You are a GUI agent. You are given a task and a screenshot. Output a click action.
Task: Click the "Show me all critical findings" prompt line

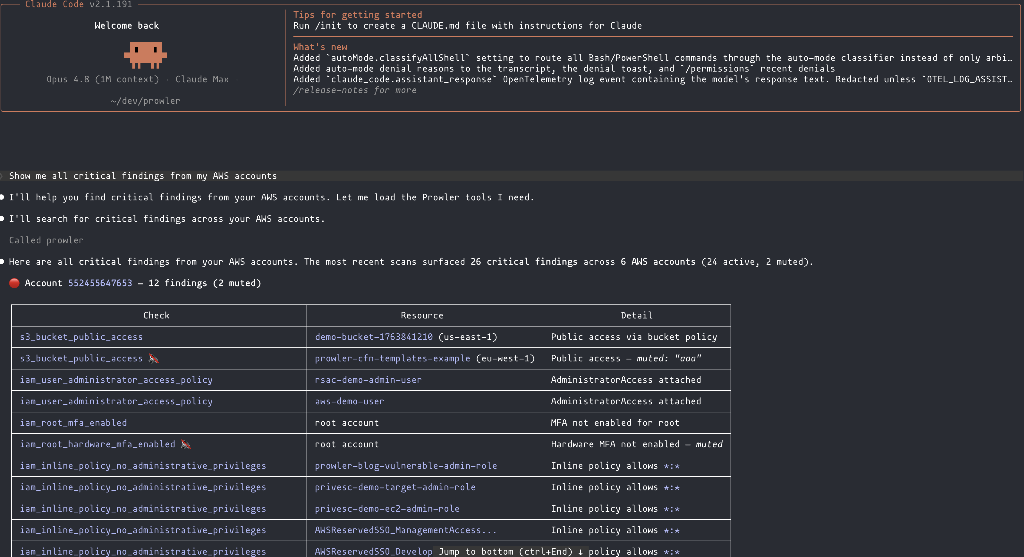coord(143,176)
